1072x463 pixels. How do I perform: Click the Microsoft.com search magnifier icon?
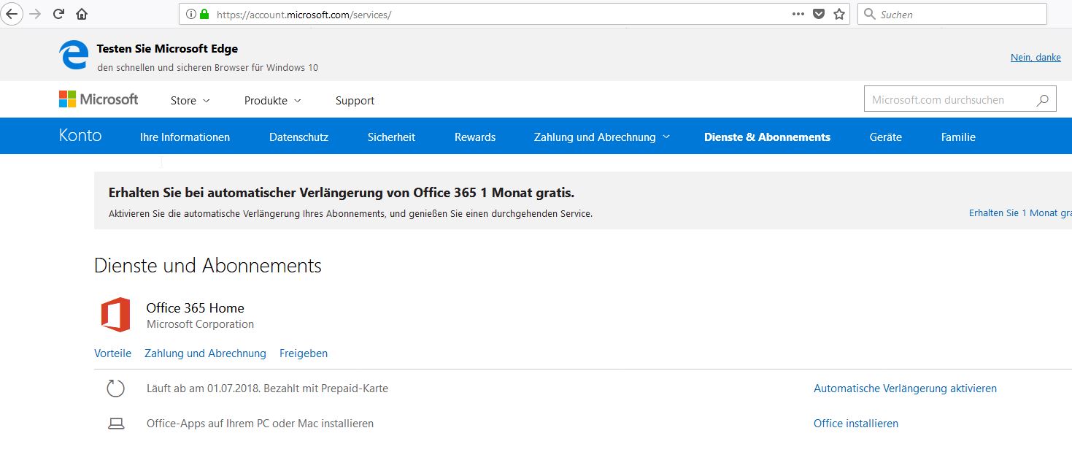[x=1043, y=100]
